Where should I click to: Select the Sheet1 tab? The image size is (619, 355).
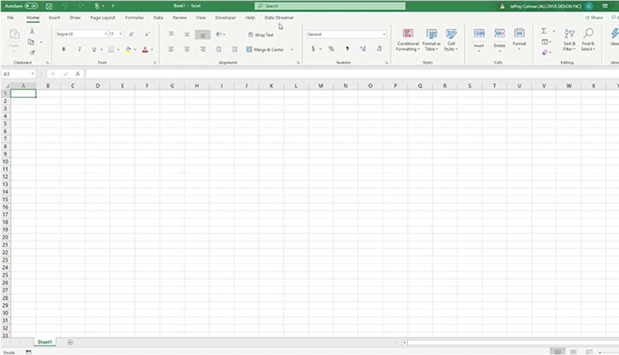(45, 342)
